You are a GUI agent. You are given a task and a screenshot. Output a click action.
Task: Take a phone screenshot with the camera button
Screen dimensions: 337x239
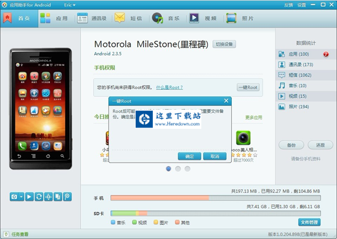[14, 197]
